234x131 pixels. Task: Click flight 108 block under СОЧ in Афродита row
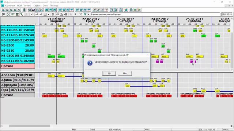[127, 86]
